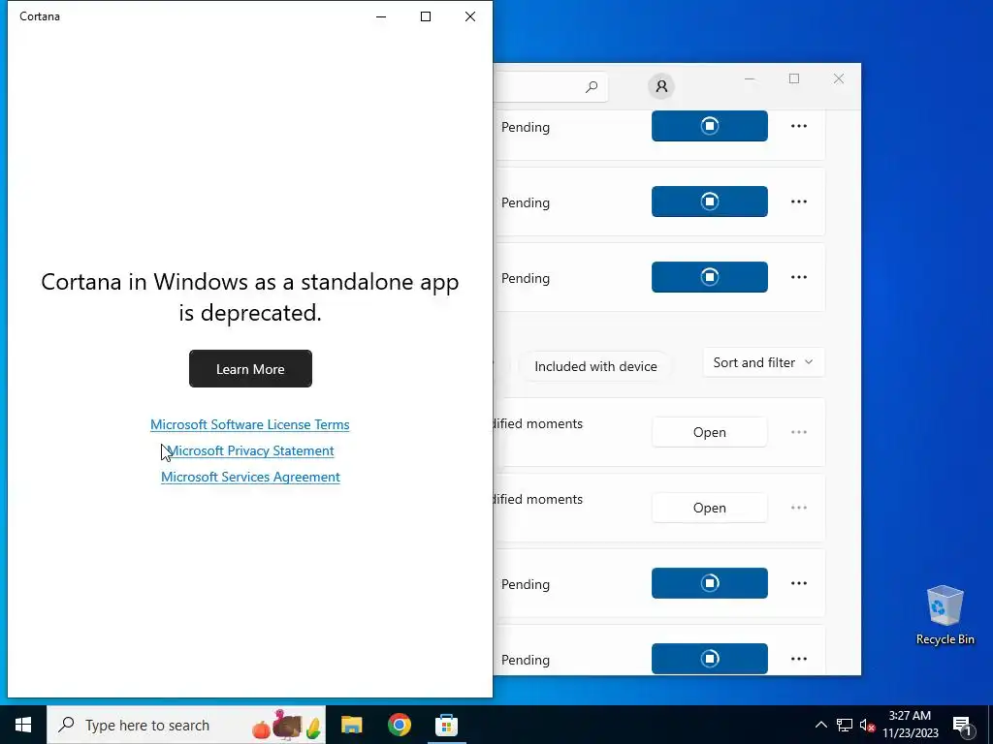Image resolution: width=993 pixels, height=744 pixels.
Task: Close the Cortana window
Action: tap(470, 16)
